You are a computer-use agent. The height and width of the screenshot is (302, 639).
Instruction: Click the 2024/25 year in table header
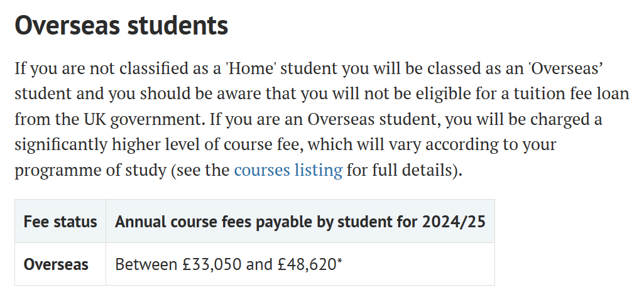pos(454,222)
